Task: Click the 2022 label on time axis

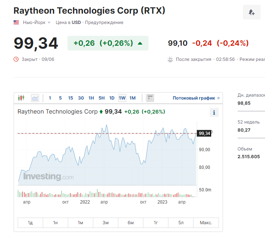Action: (85, 202)
